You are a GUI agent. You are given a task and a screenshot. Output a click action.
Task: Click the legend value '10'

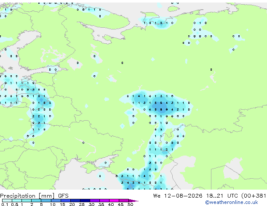tap(53, 204)
